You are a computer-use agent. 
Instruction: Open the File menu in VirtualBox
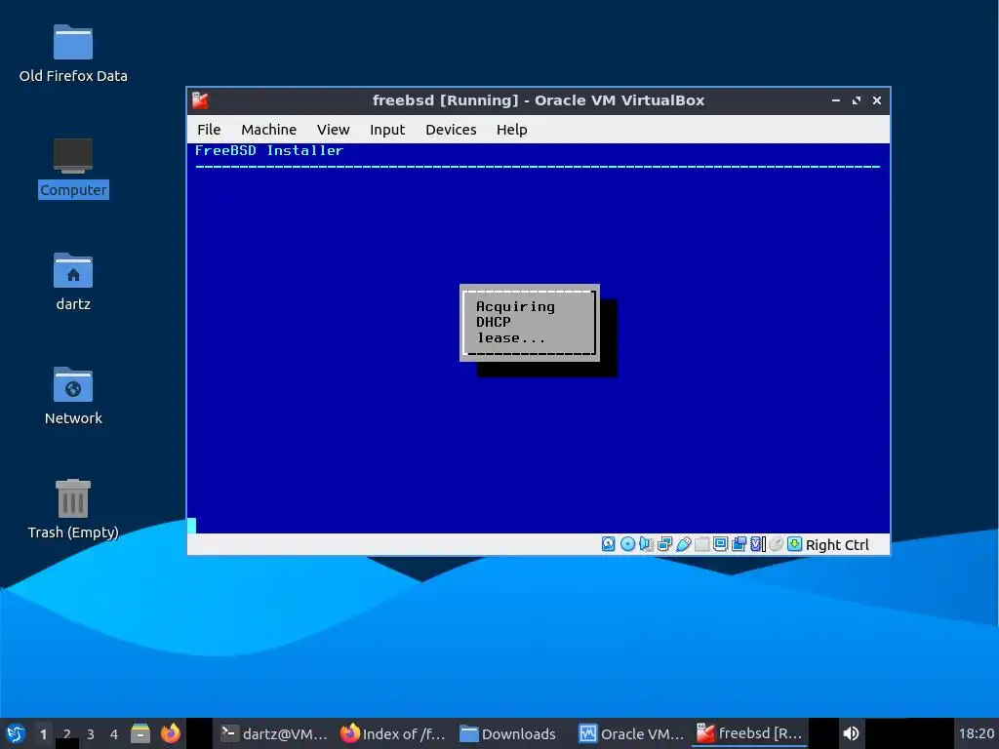pos(209,130)
